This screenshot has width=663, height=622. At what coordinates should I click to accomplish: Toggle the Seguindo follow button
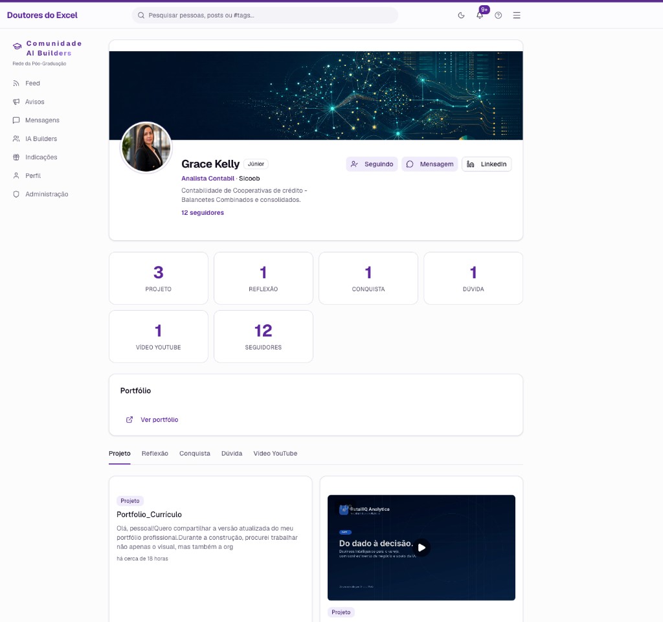[372, 164]
